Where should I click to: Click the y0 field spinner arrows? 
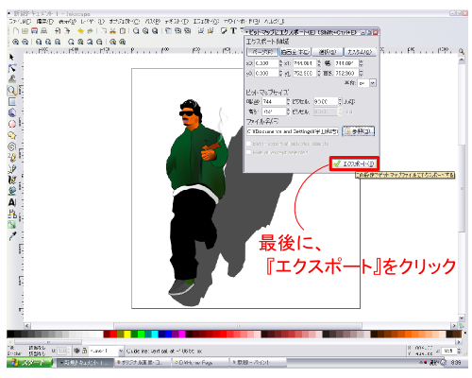280,73
